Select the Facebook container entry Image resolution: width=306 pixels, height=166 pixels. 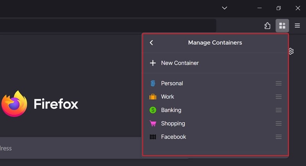(215, 137)
